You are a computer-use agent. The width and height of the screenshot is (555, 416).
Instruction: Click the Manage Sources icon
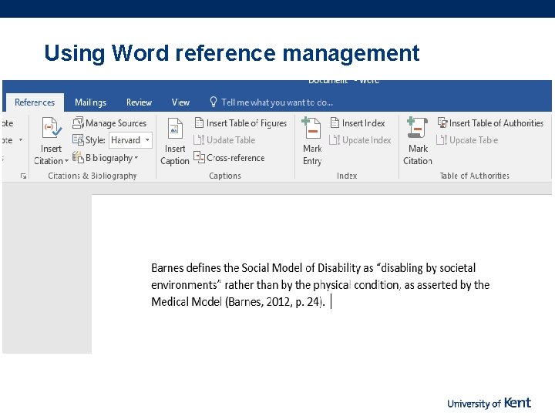tap(78, 122)
